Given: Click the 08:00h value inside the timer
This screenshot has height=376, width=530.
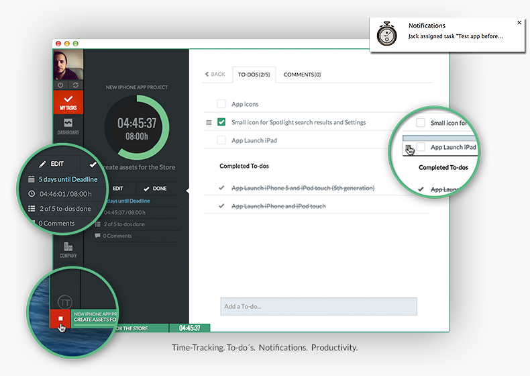Looking at the screenshot, I should (137, 136).
